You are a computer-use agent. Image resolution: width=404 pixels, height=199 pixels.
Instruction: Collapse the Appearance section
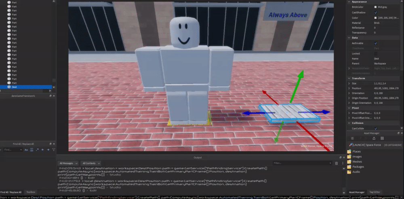(349, 2)
